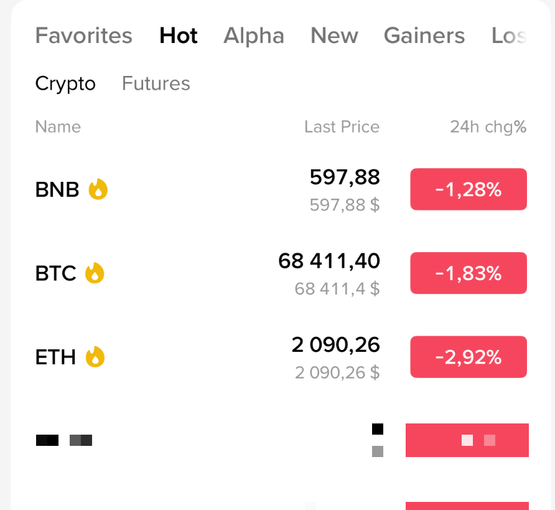555x510 pixels.
Task: Go to the New tab
Action: [x=334, y=35]
